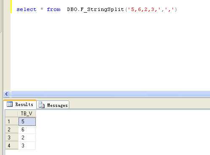
Task: Select result cell with value 2
Action: pyautogui.click(x=27, y=138)
